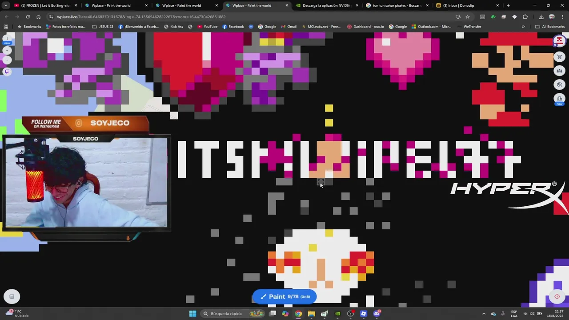Open the Wplace store cart icon
This screenshot has height=320, width=569.
pos(559,57)
